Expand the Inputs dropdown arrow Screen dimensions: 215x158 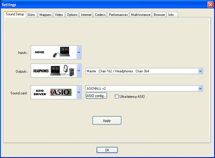pyautogui.click(x=79, y=52)
